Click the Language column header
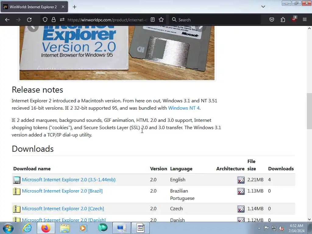 181,169
